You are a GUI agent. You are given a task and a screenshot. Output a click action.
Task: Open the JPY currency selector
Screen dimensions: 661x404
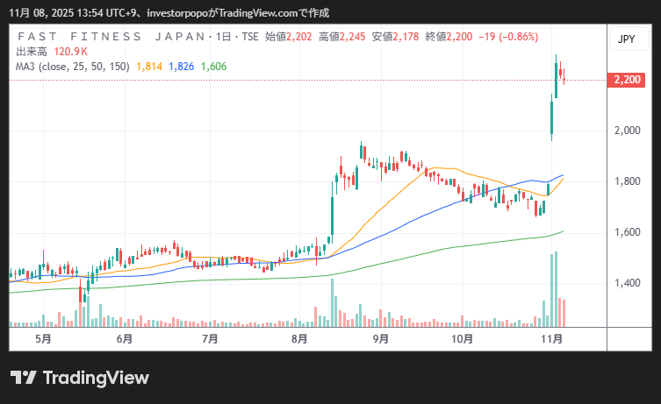pos(626,39)
